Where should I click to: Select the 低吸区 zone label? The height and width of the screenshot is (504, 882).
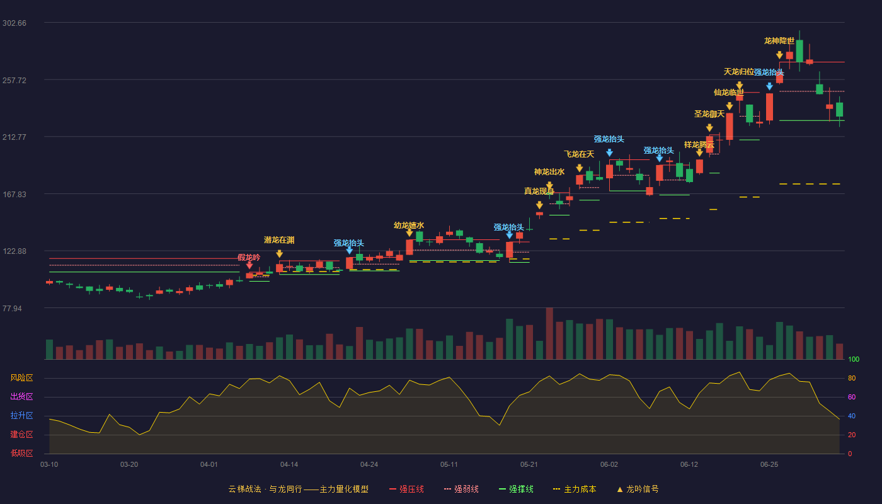point(22,454)
